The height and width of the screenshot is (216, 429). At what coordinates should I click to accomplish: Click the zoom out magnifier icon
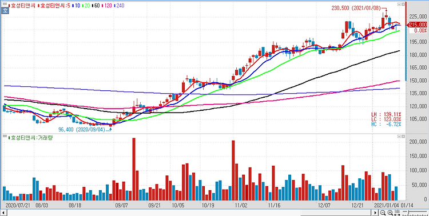pyautogui.click(x=383, y=213)
